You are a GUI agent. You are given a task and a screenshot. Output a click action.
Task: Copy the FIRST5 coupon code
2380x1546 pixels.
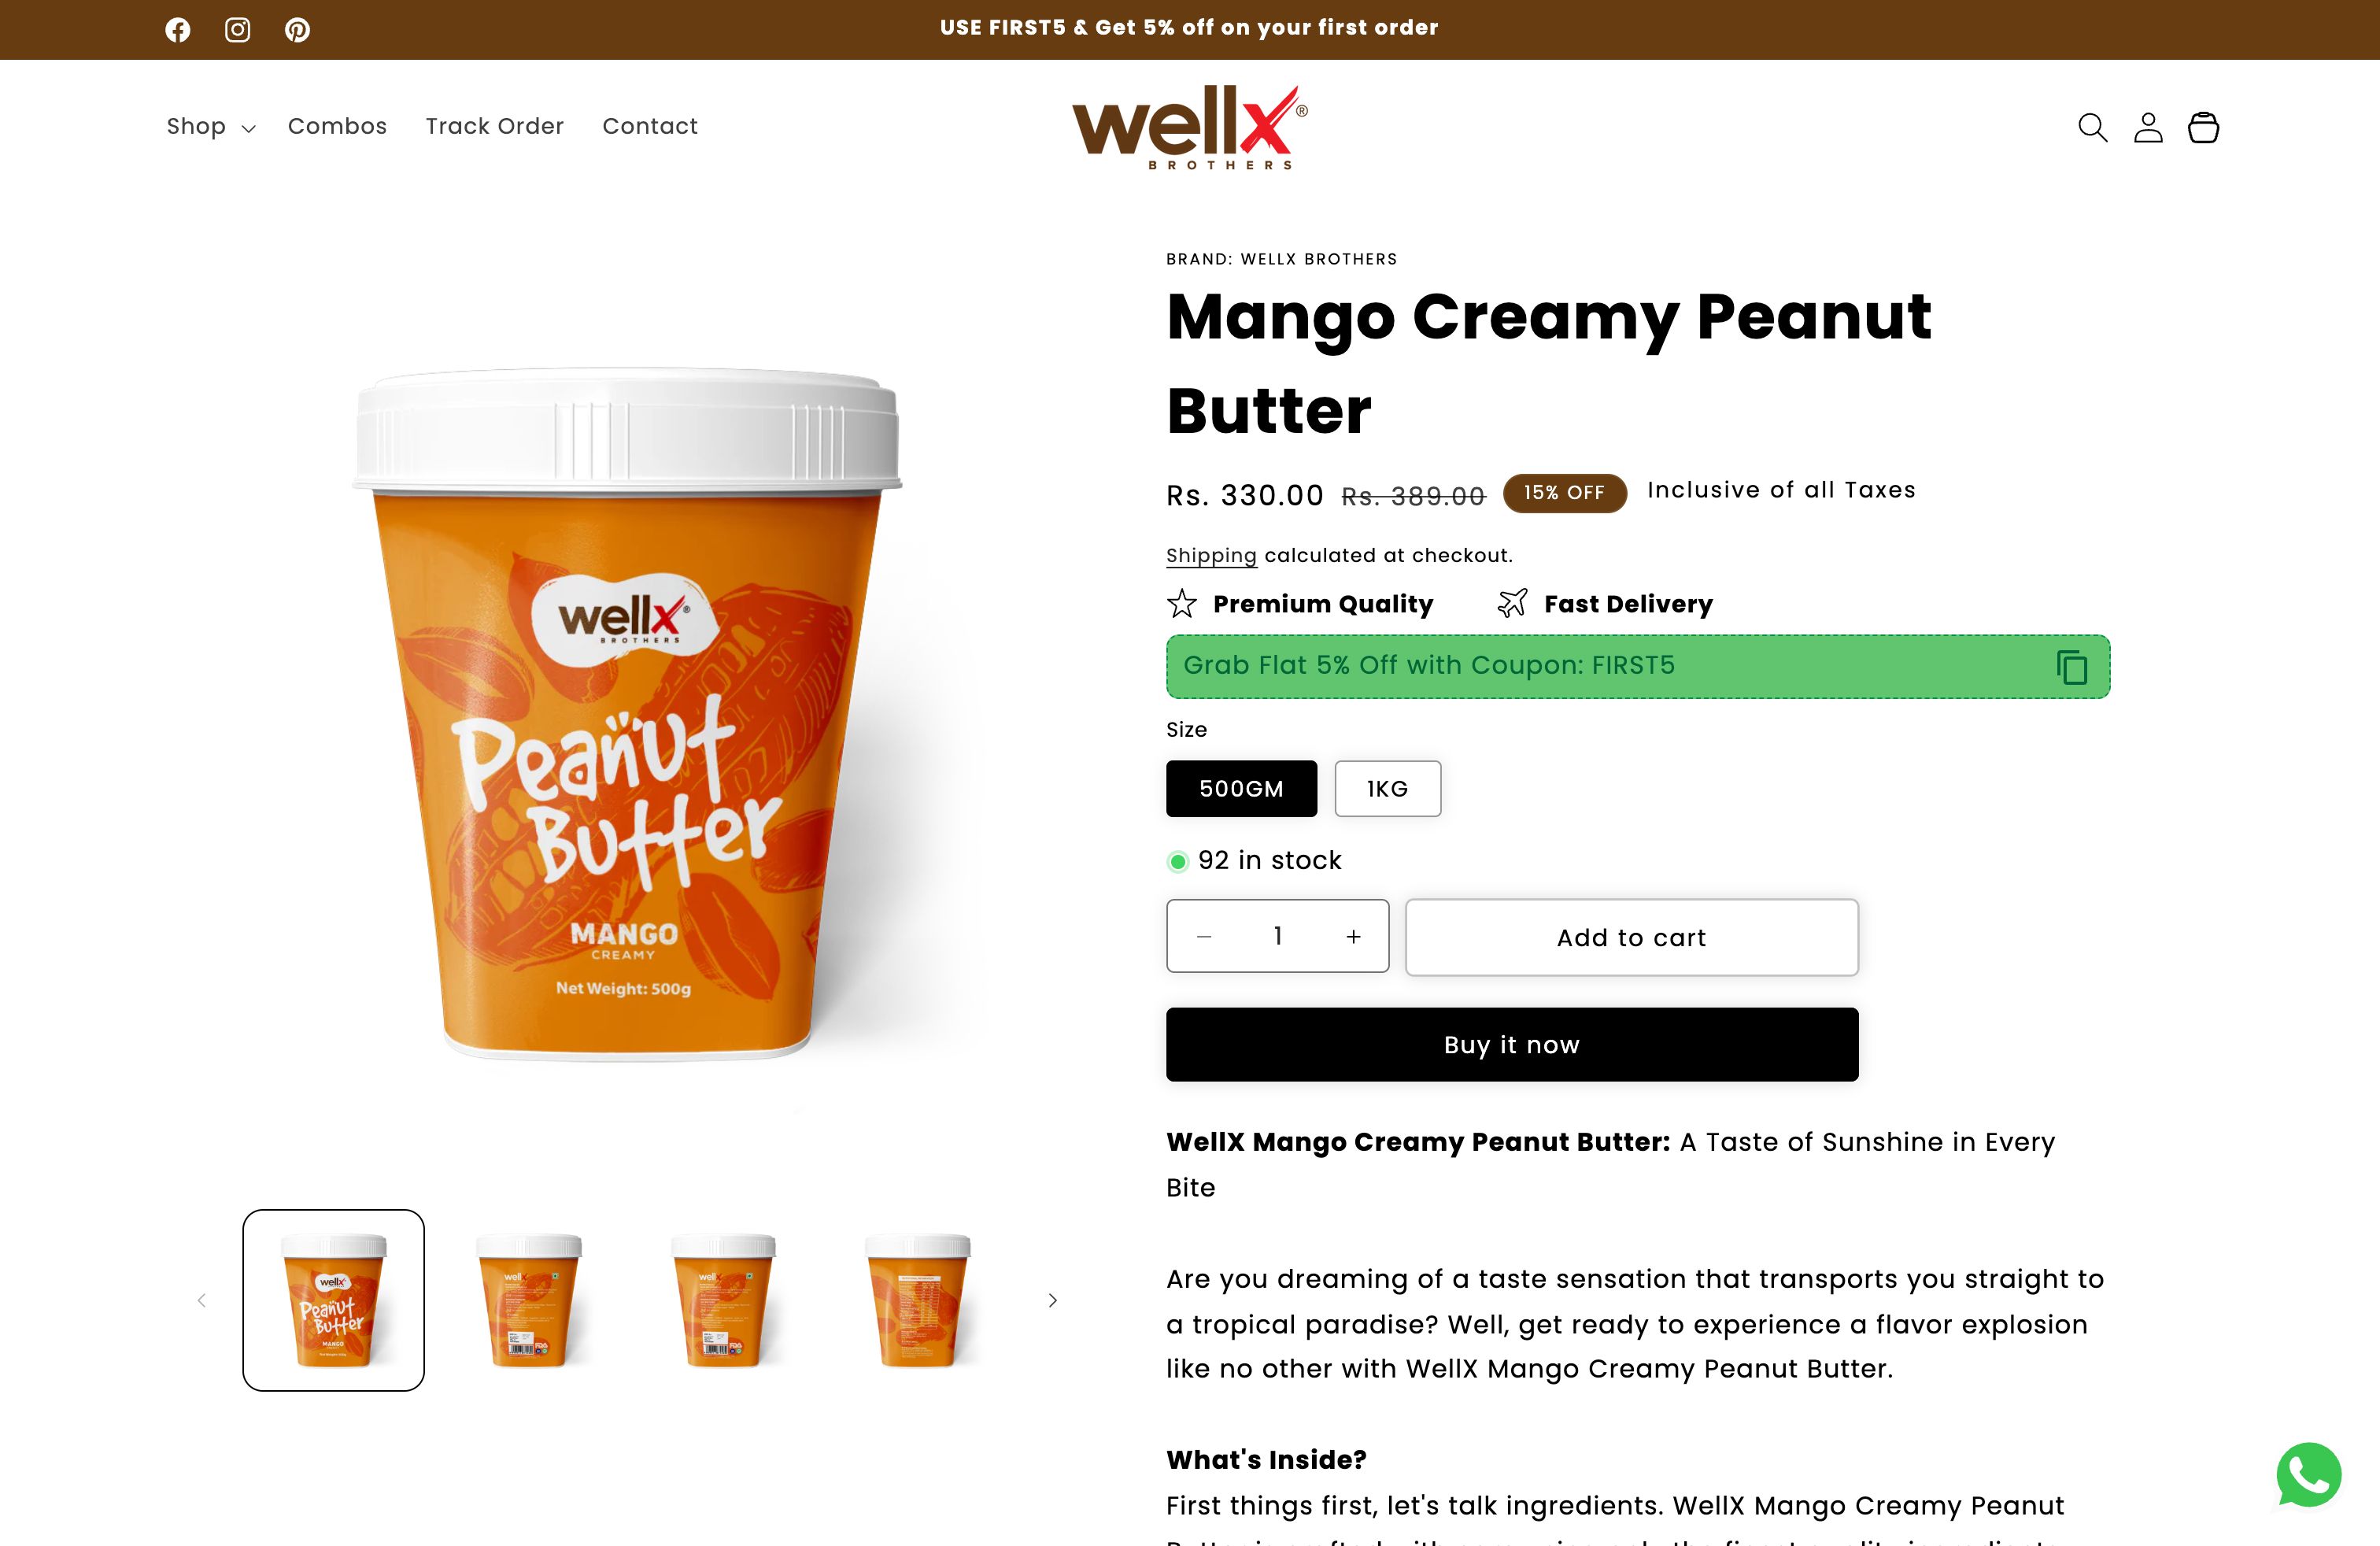point(2071,667)
